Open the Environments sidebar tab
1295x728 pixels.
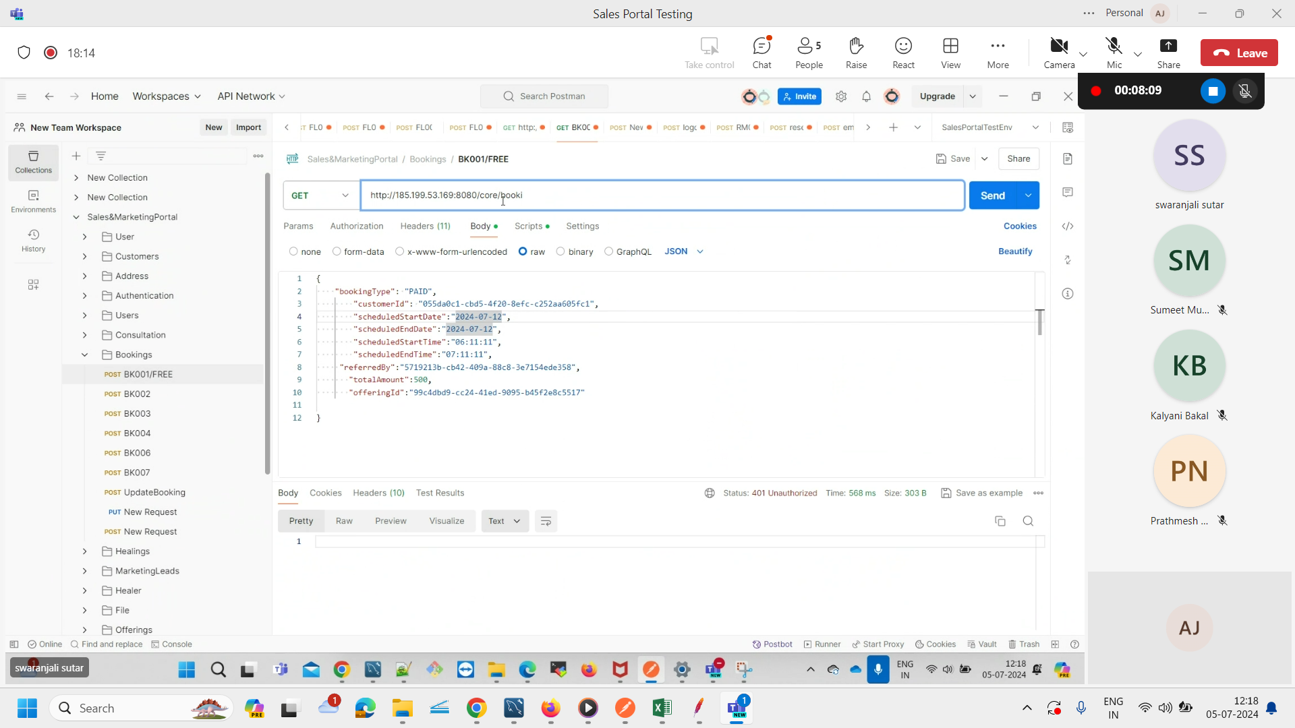[33, 202]
